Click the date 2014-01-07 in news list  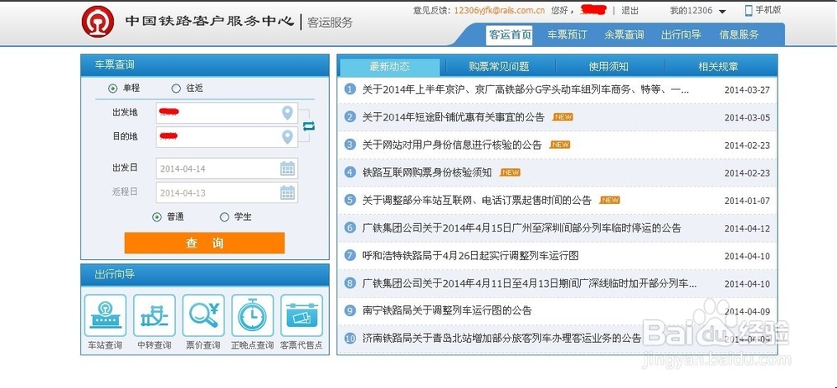pyautogui.click(x=747, y=201)
